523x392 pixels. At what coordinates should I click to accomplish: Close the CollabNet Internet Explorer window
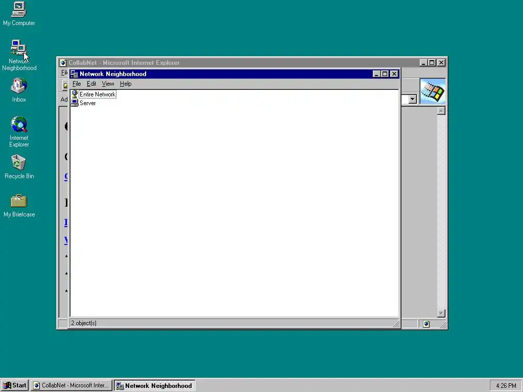pos(441,63)
